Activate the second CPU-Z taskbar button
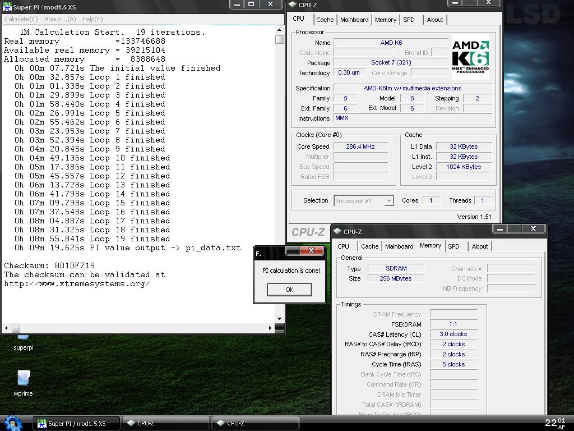 (256, 423)
